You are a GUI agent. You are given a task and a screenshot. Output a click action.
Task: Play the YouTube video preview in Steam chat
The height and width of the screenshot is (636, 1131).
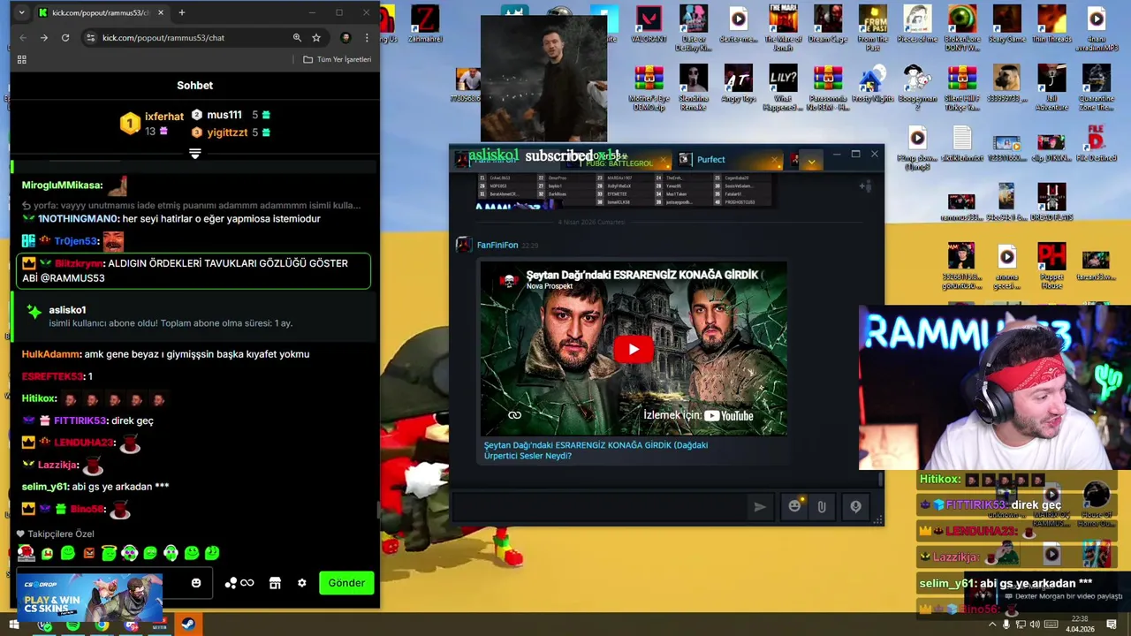pos(633,350)
